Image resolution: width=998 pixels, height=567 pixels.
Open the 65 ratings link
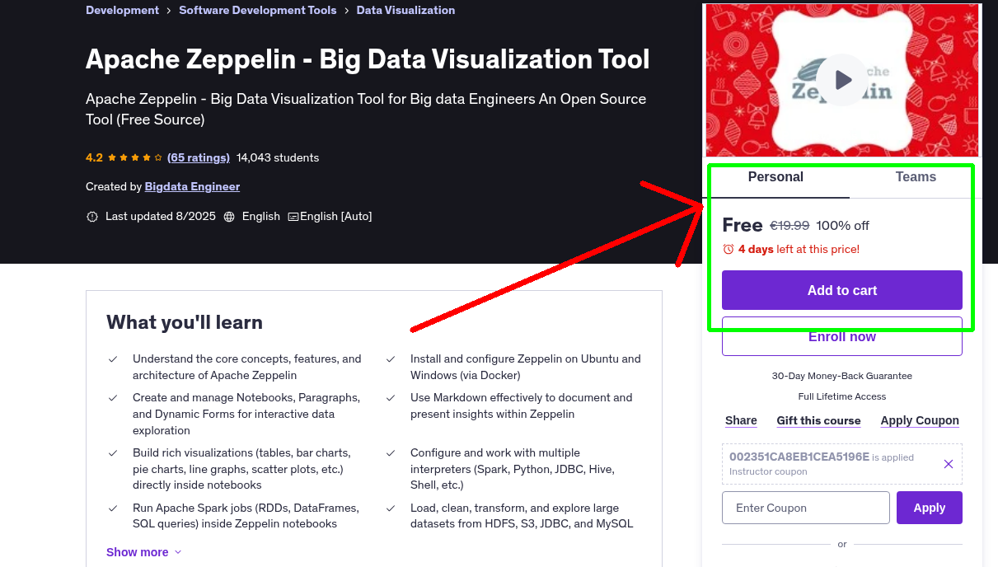coord(198,157)
